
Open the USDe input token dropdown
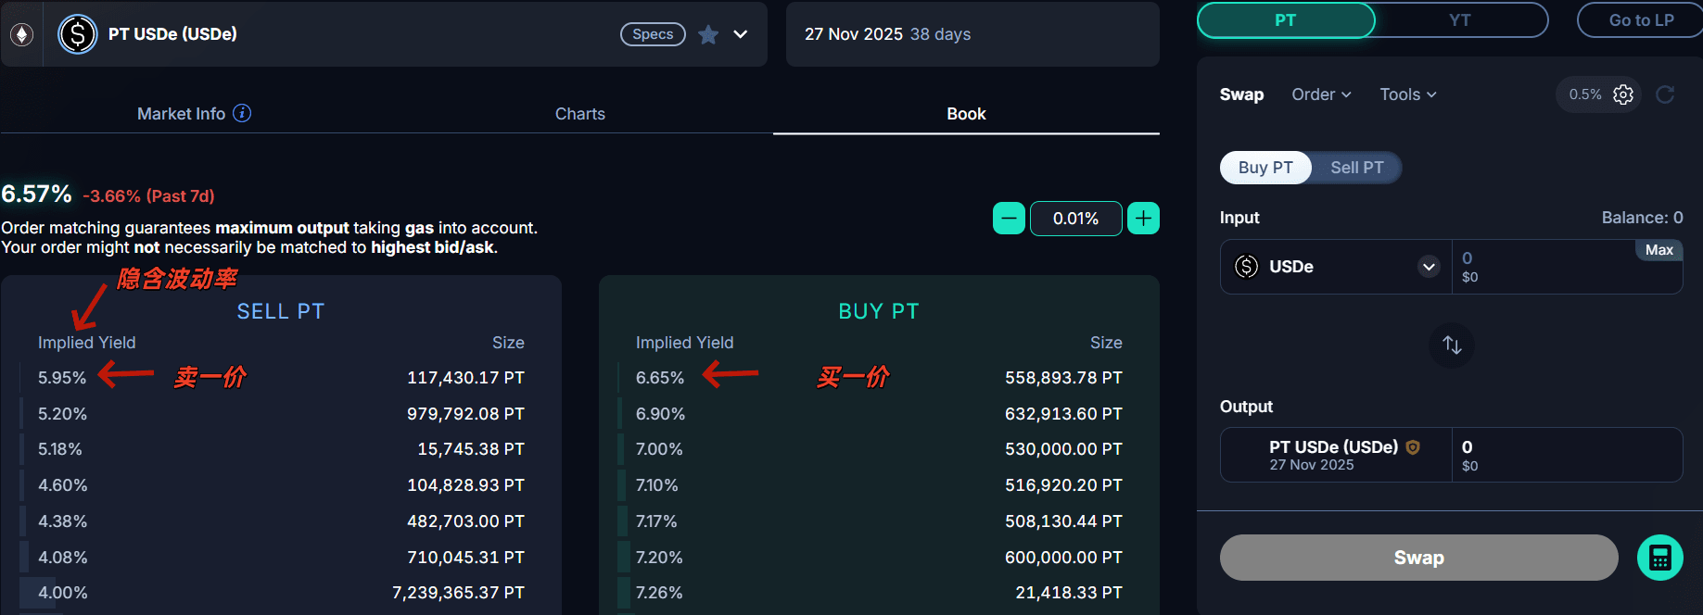[1429, 267]
